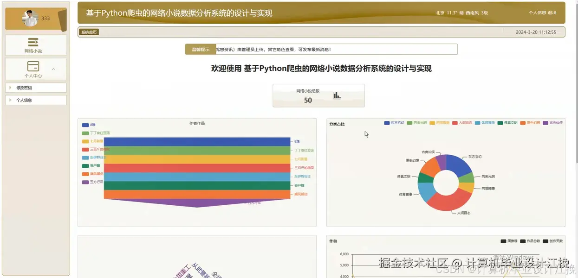The height and width of the screenshot is (278, 578).
Task: Click the purple 五方行尽 funnel tip
Action: click(197, 203)
